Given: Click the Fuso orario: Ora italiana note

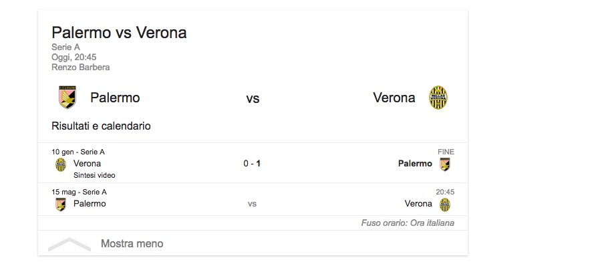Looking at the screenshot, I should [408, 223].
